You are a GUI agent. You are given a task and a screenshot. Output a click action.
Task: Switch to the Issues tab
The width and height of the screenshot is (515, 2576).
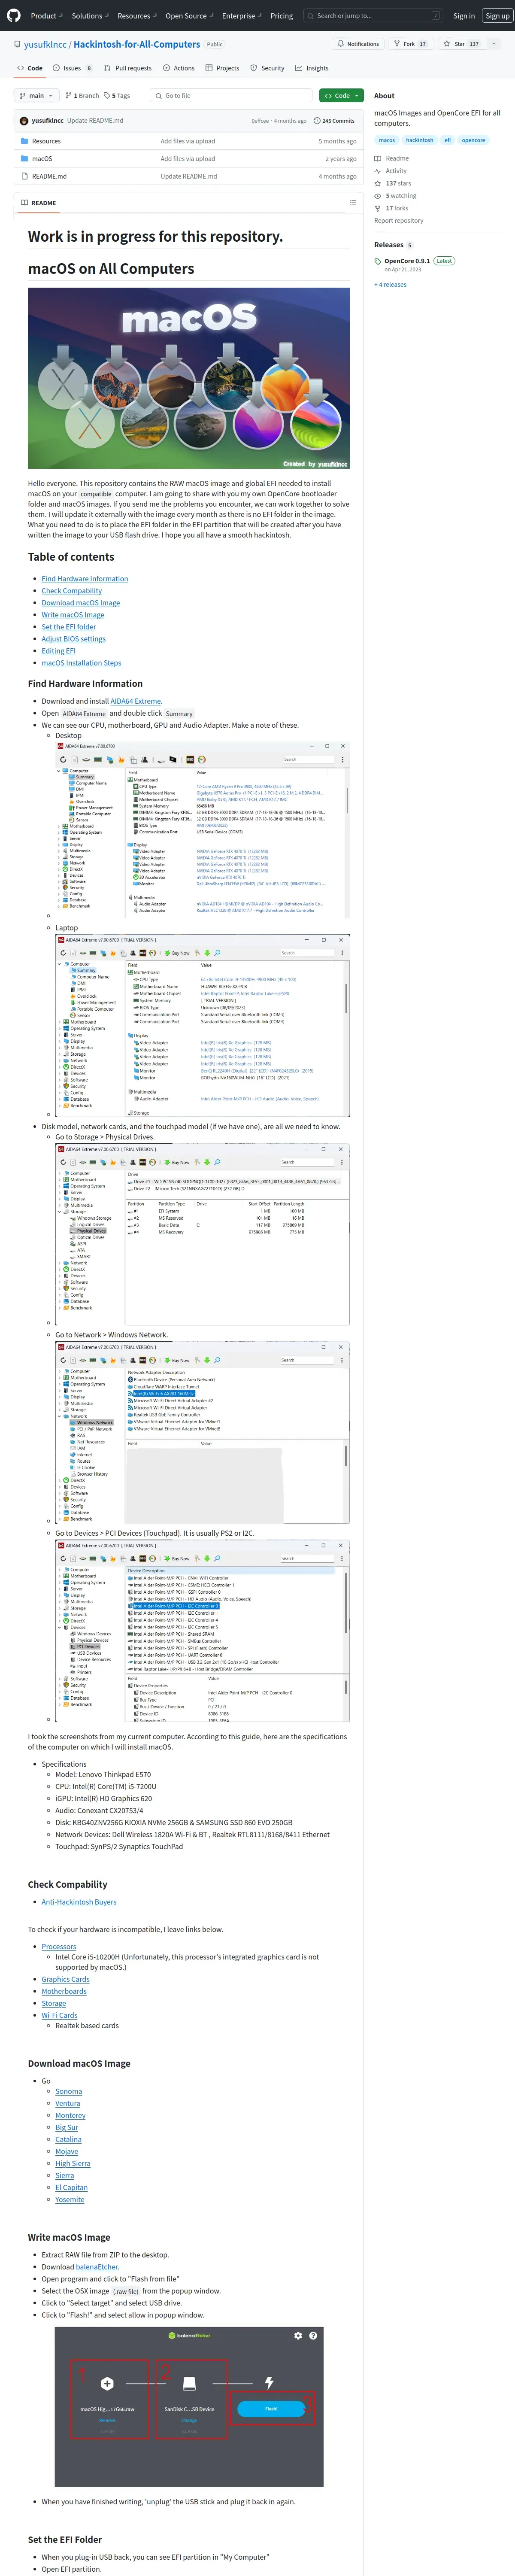pyautogui.click(x=74, y=68)
